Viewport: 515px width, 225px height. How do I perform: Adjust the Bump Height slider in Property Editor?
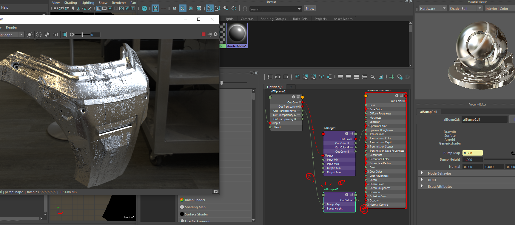pos(499,159)
